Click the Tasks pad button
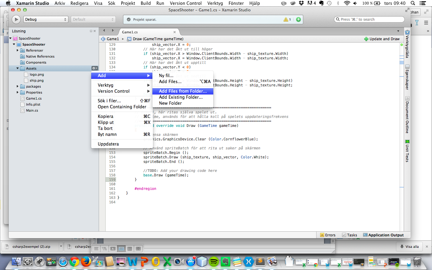 [349, 235]
